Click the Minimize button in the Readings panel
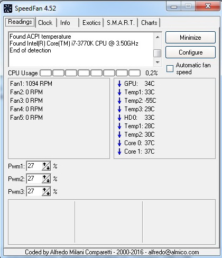Screen dimensions: 222x258 point(190,38)
